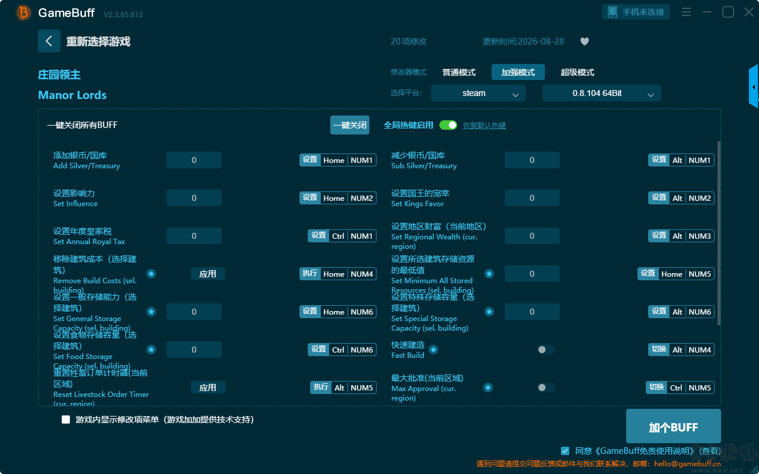Click the Set Food Storage Capacity value field
Viewport: 759px width, 474px height.
(x=194, y=350)
